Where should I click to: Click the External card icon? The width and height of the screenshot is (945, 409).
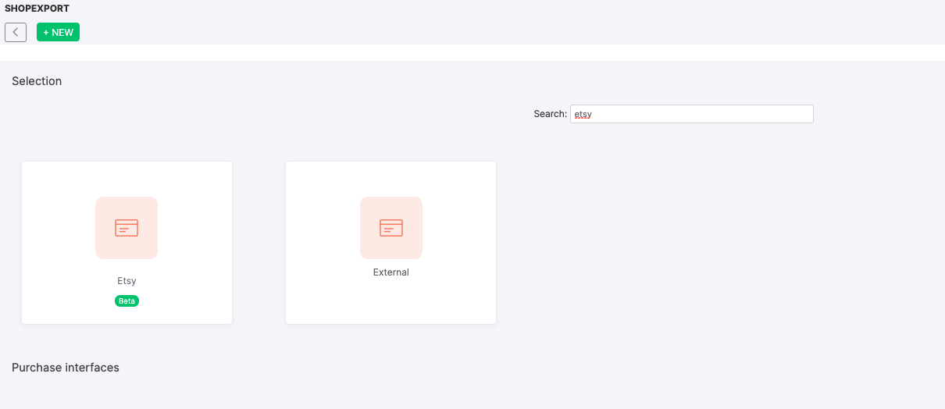click(x=391, y=228)
